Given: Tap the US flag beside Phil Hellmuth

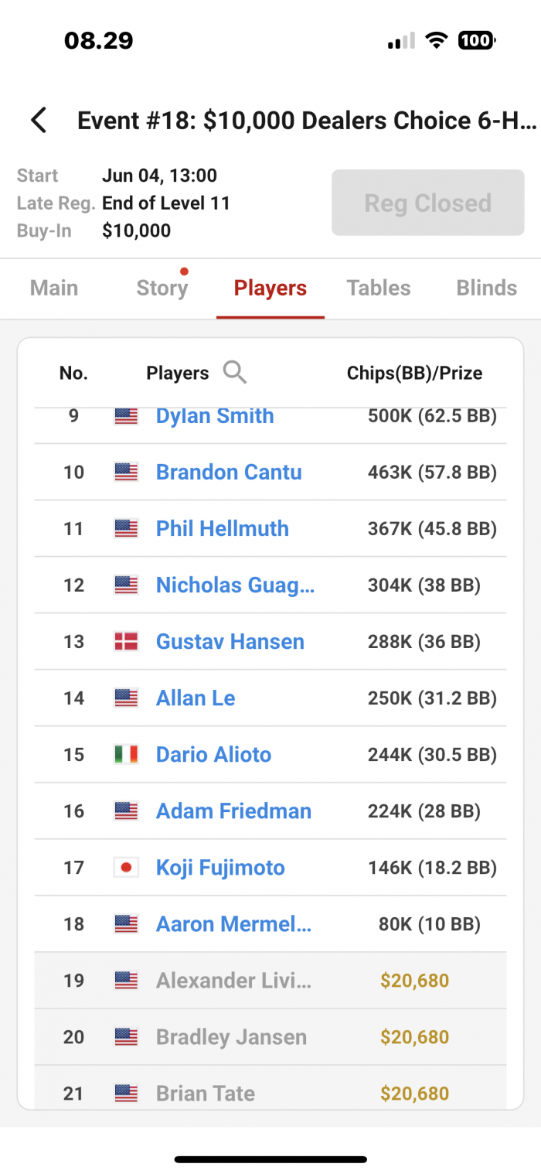Looking at the screenshot, I should pos(126,528).
